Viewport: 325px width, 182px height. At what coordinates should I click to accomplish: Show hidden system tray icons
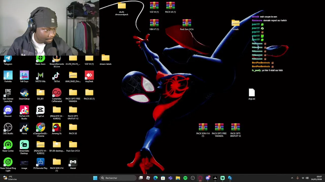tap(292, 178)
